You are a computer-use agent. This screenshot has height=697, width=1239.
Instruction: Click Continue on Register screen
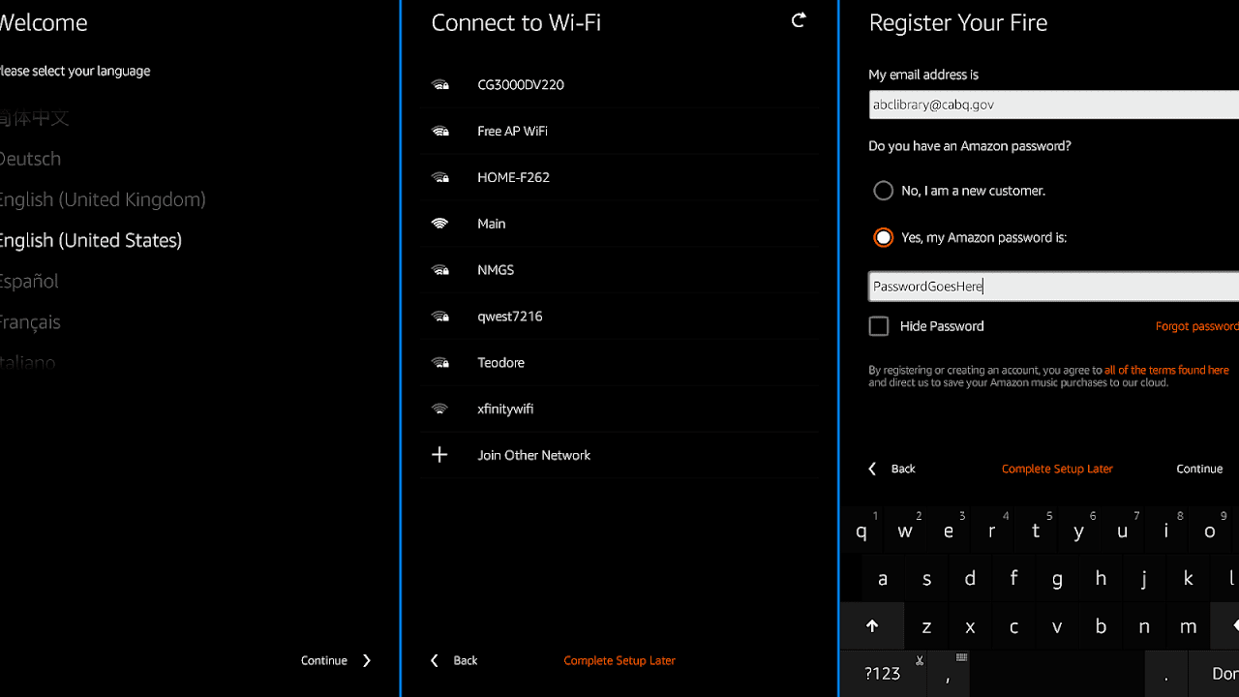point(1199,469)
